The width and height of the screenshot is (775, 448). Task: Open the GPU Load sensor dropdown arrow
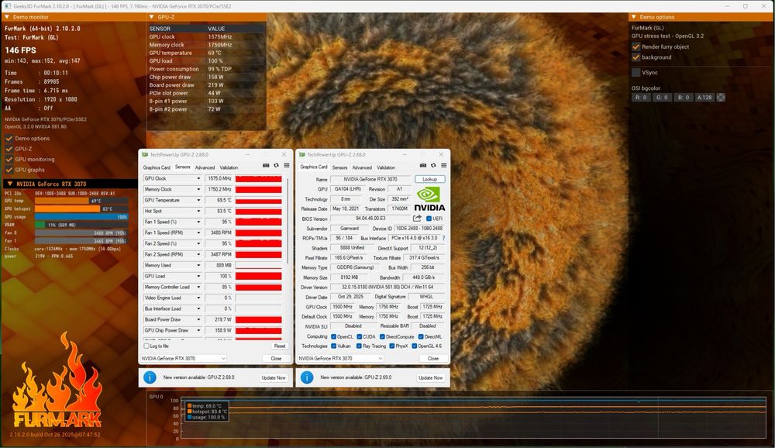click(x=198, y=277)
